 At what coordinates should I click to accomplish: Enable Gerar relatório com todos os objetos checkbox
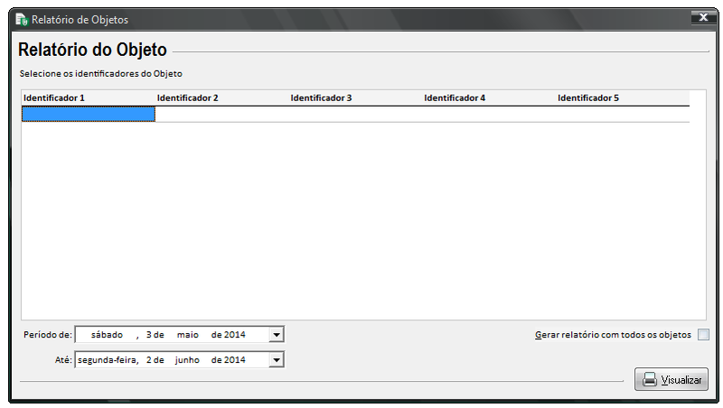pos(703,335)
